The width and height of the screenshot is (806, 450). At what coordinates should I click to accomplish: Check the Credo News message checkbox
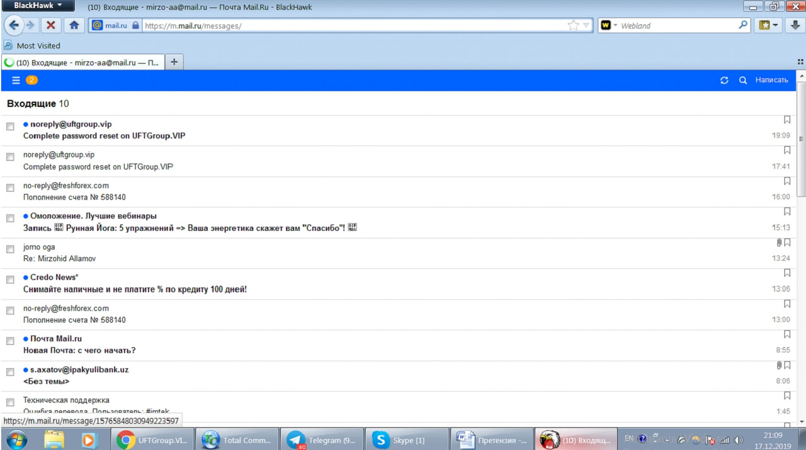pos(10,280)
